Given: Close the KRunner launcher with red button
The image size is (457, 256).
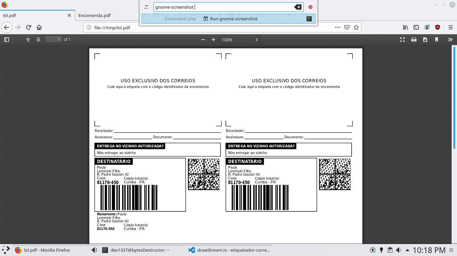Looking at the screenshot, I should click(x=310, y=7).
